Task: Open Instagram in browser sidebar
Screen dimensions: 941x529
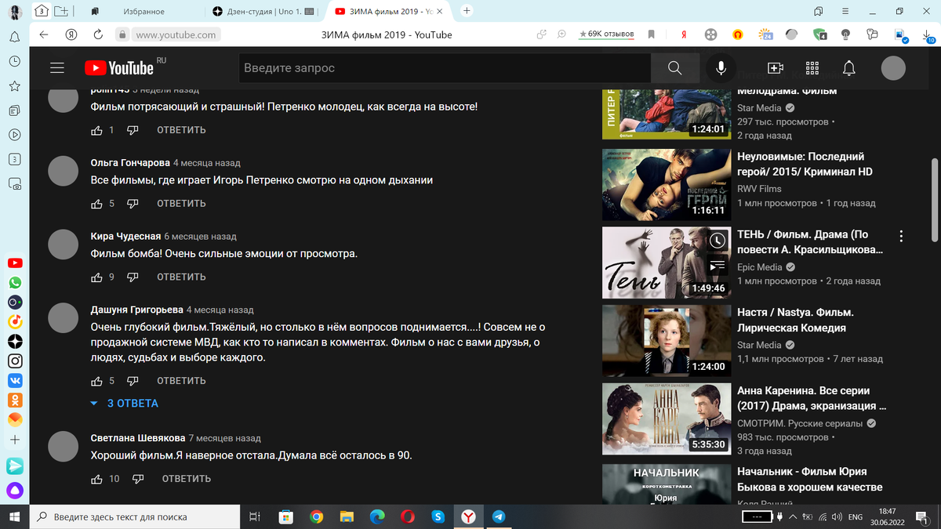Action: [x=15, y=361]
